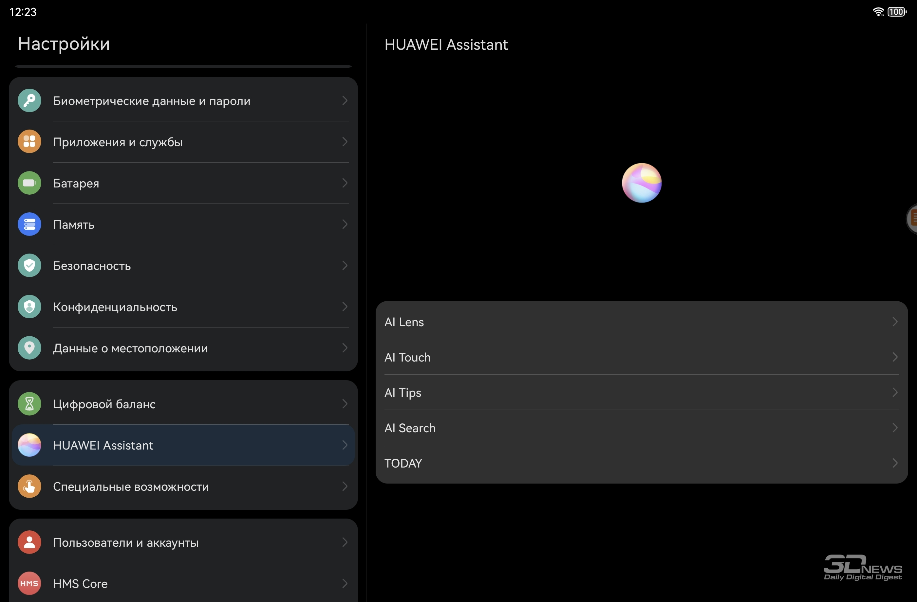This screenshot has width=917, height=602.
Task: Click chevron on Батарея row
Action: click(345, 183)
